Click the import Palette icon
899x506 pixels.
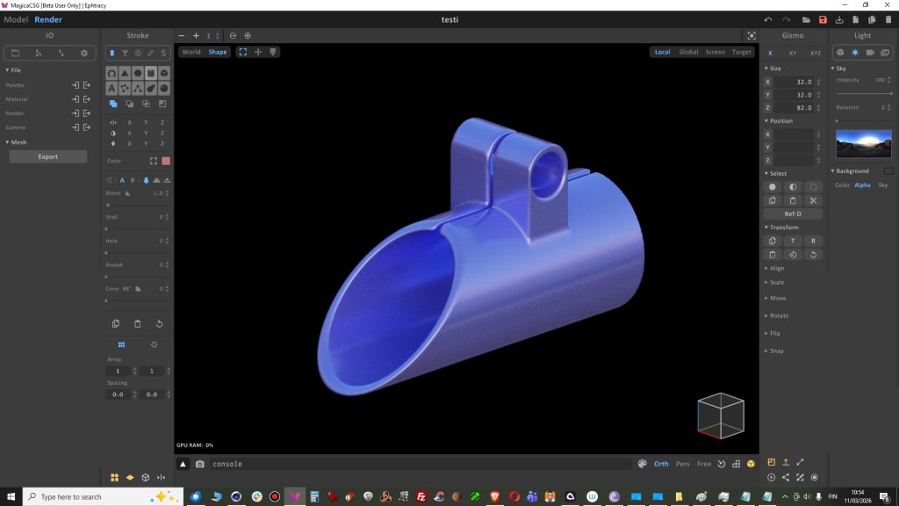tap(76, 85)
